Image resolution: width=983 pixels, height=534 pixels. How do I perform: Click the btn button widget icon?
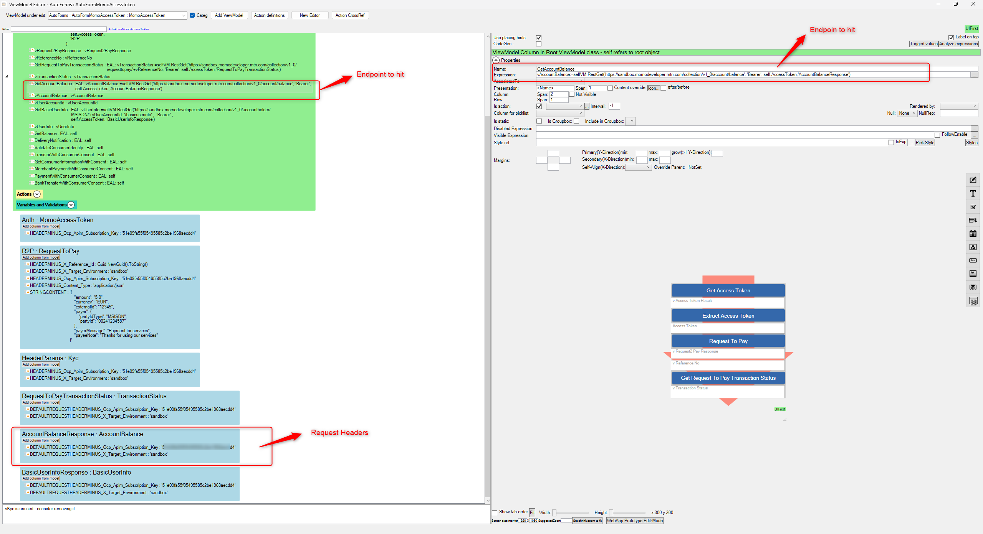click(x=973, y=260)
